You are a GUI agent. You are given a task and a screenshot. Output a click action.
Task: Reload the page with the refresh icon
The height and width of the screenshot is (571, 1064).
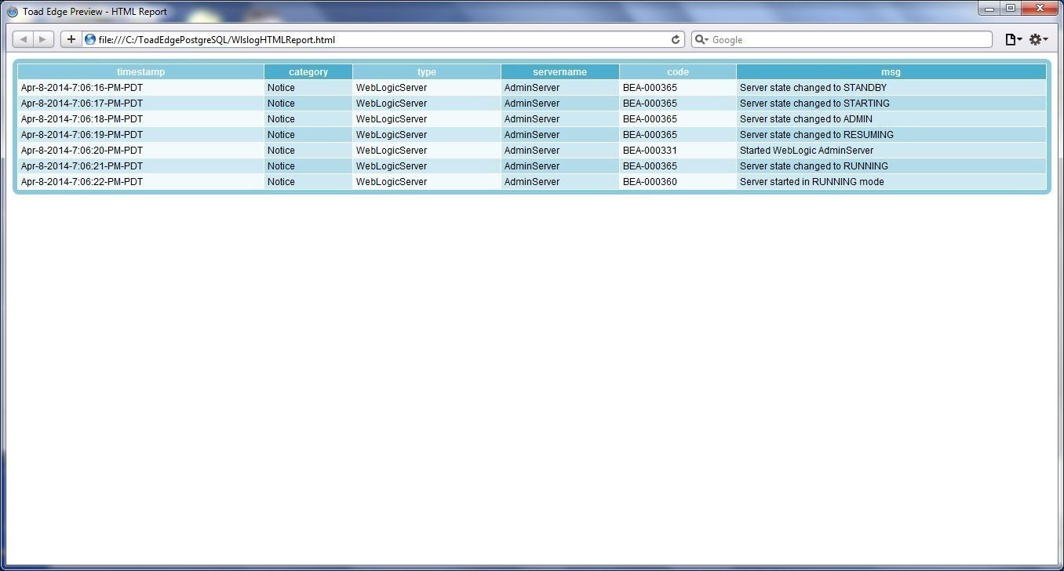tap(676, 39)
